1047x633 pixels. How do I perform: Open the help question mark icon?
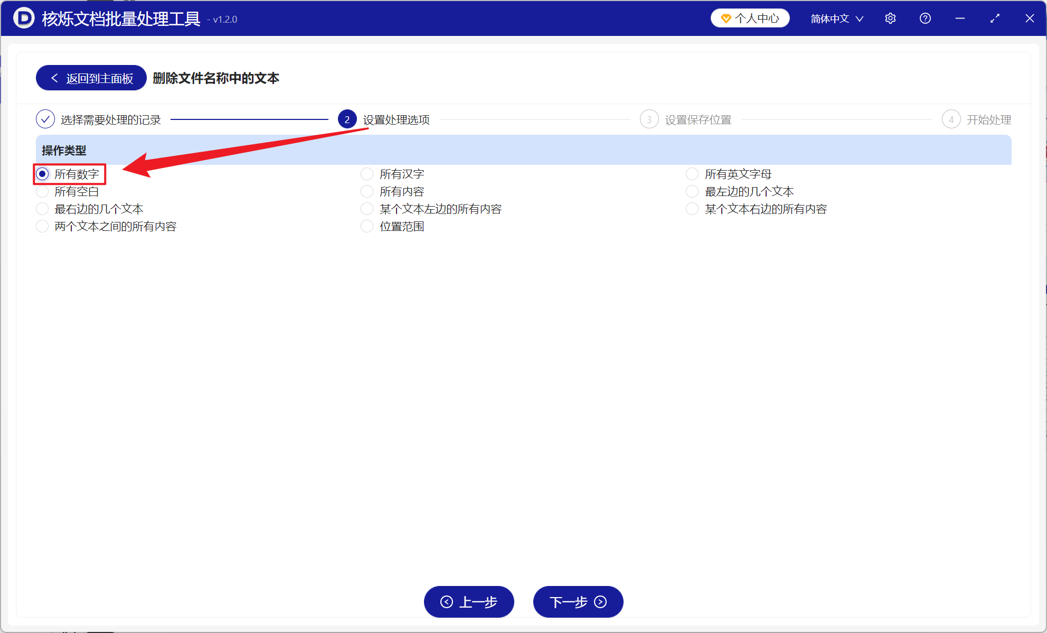[x=925, y=18]
